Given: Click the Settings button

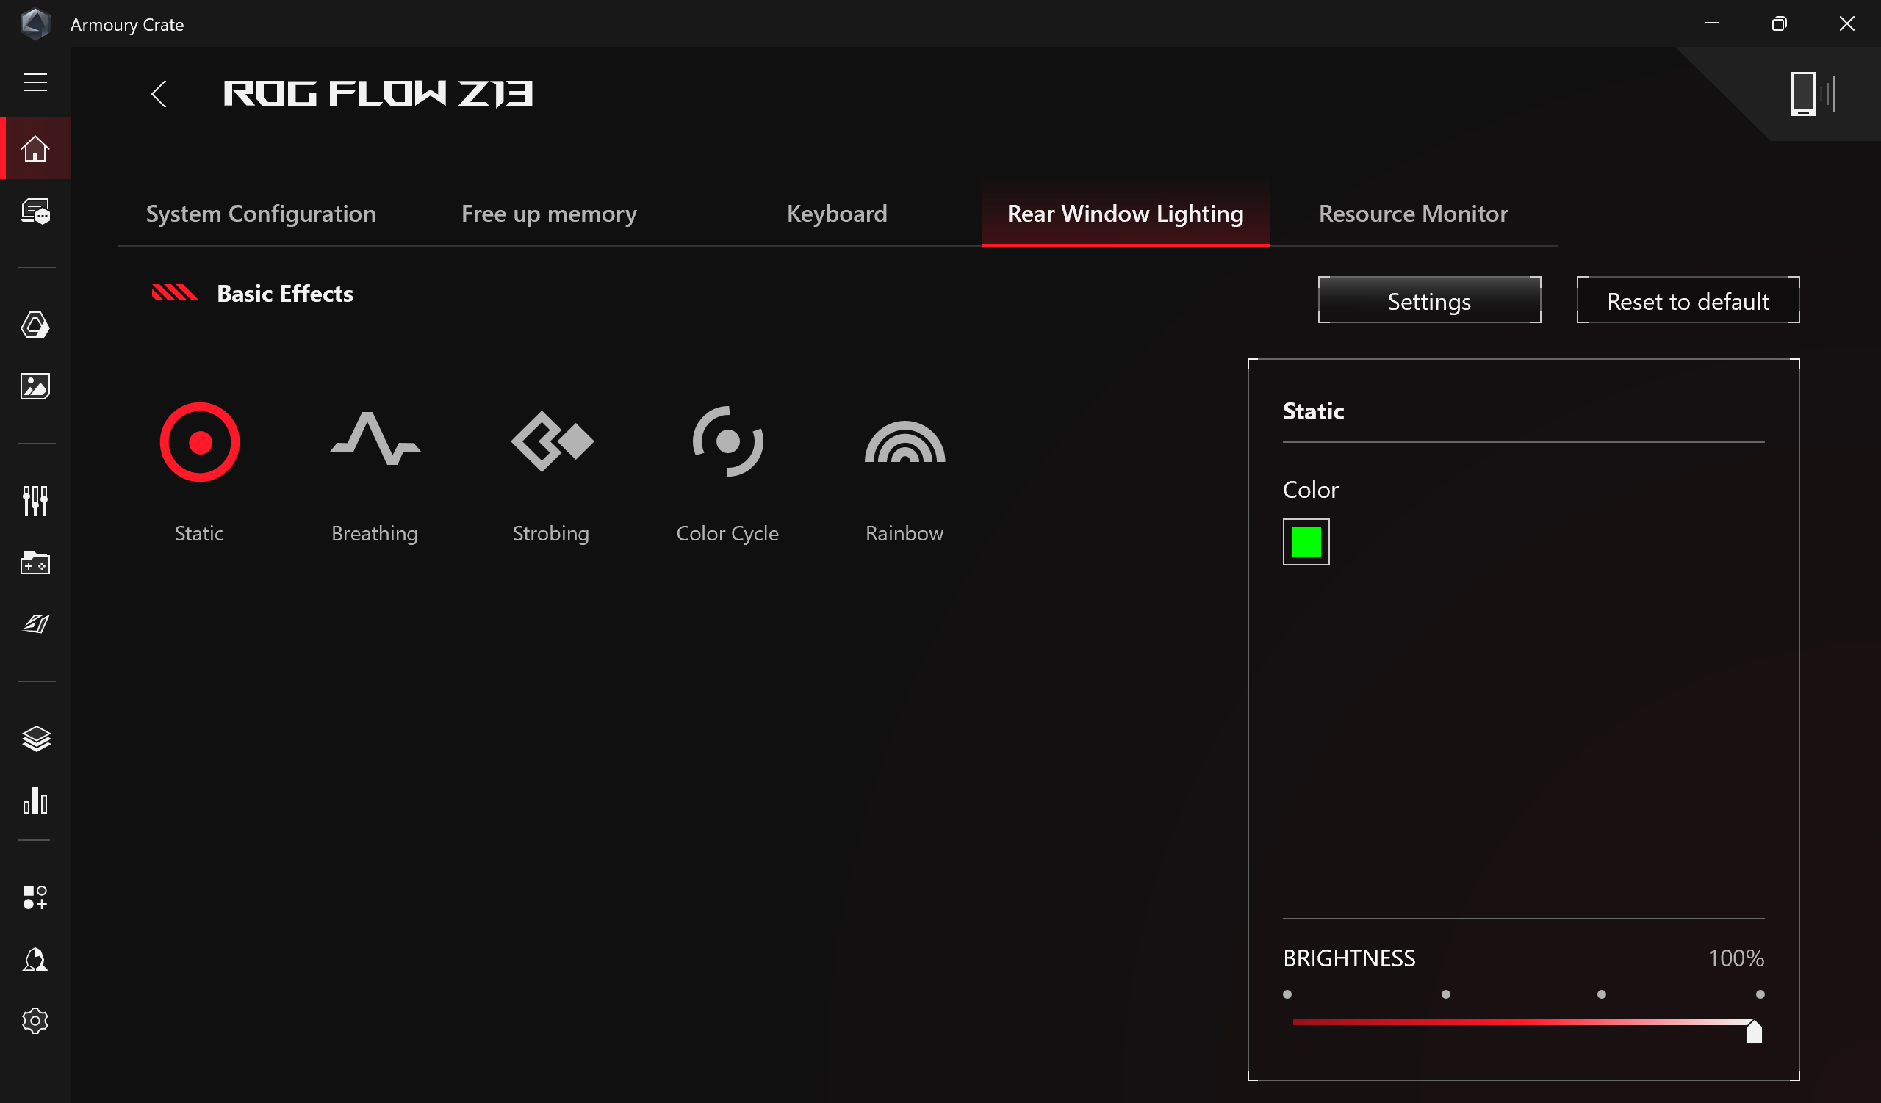Looking at the screenshot, I should click(1429, 300).
